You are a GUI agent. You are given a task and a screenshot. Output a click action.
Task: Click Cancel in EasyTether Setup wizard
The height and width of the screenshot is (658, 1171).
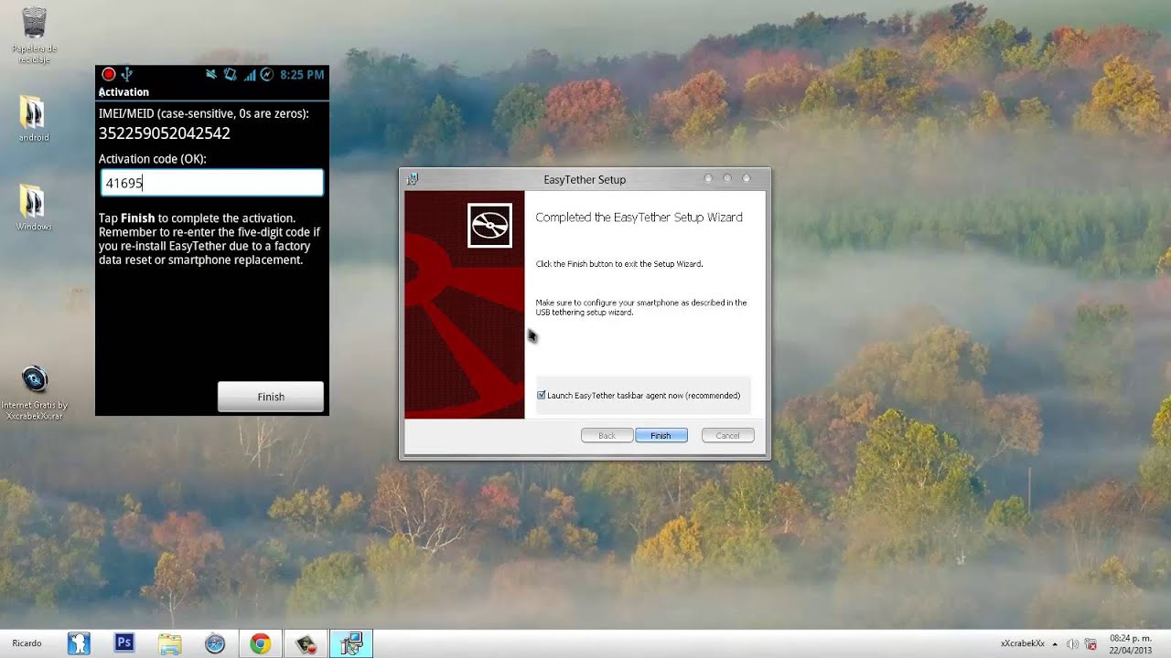(x=727, y=436)
